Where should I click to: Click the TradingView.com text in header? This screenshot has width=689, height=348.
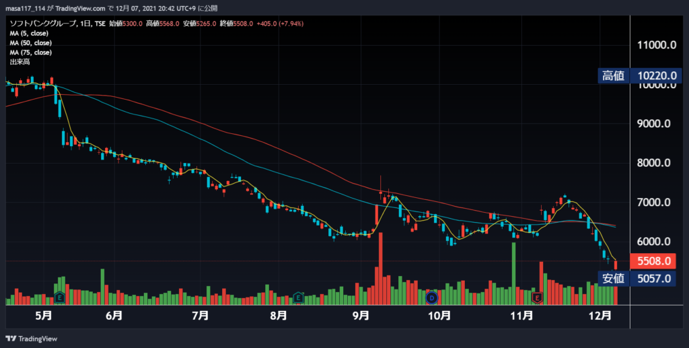click(x=81, y=8)
